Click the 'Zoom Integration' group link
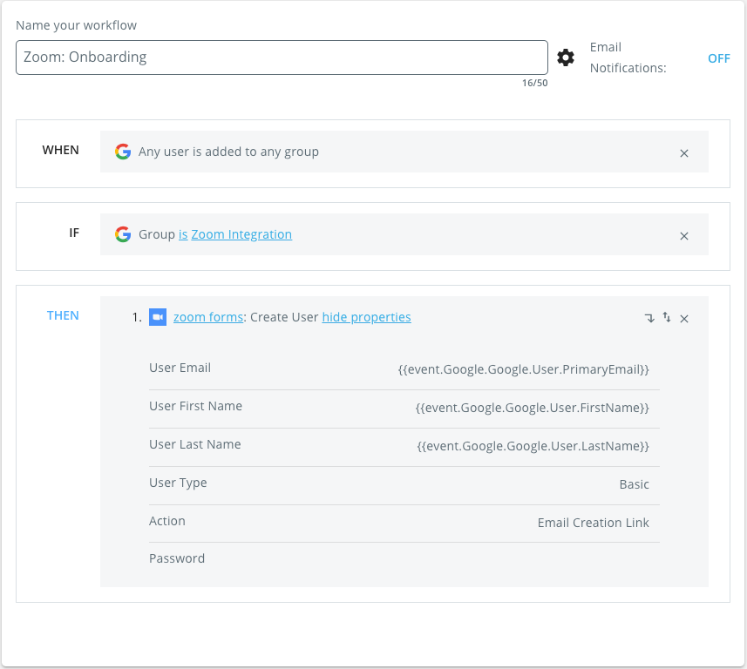 pyautogui.click(x=241, y=234)
